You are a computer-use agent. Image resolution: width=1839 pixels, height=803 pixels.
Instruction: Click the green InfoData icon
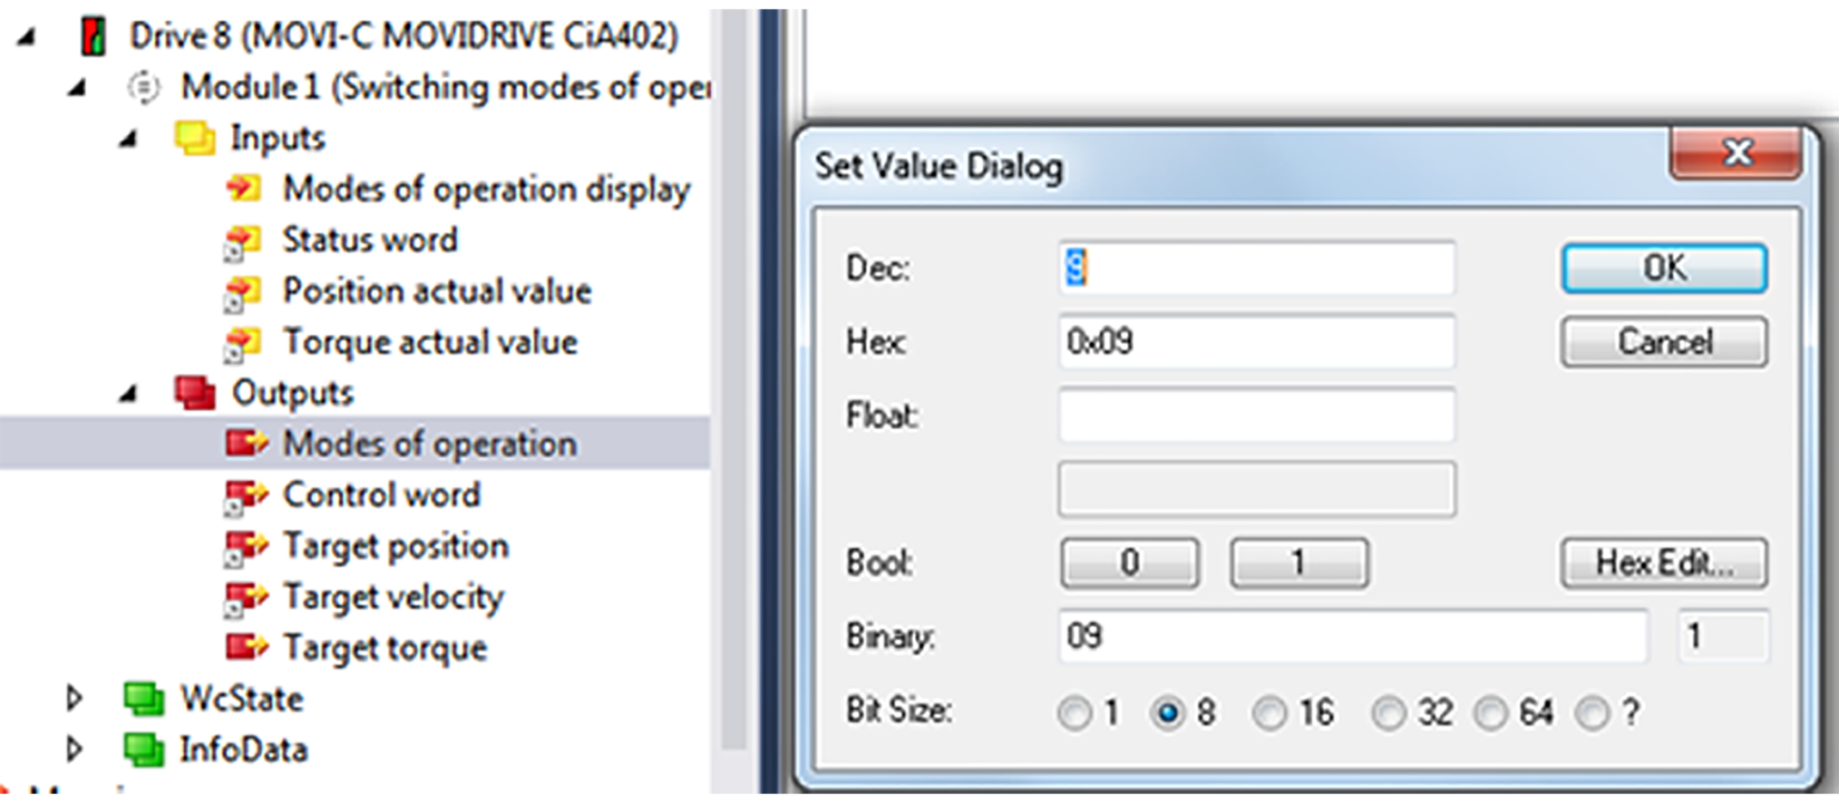click(x=144, y=749)
